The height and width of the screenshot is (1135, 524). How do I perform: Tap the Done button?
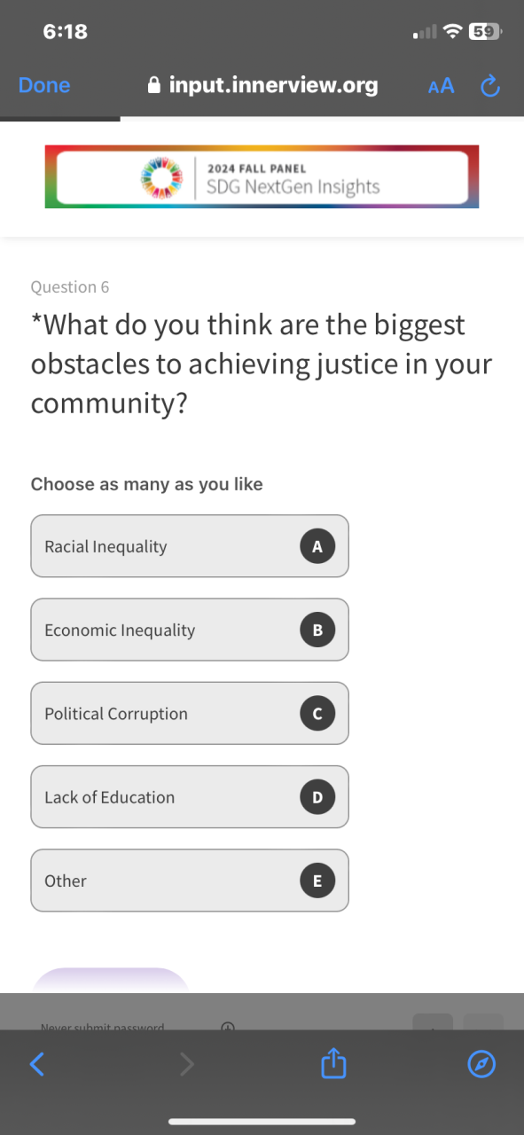[44, 85]
